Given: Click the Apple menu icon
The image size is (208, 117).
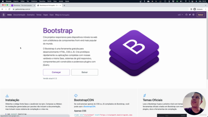Looking at the screenshot, I should [x=3, y=1].
